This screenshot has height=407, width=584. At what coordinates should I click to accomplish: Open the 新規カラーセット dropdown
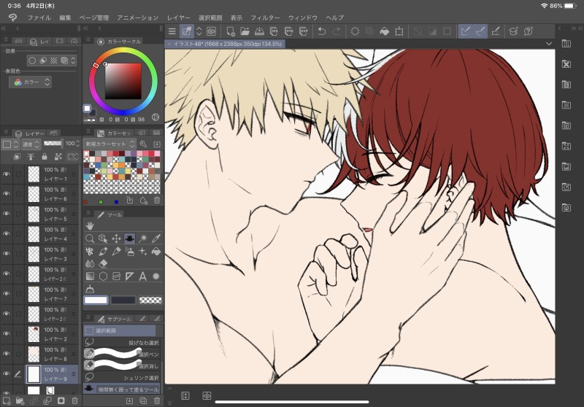(110, 144)
